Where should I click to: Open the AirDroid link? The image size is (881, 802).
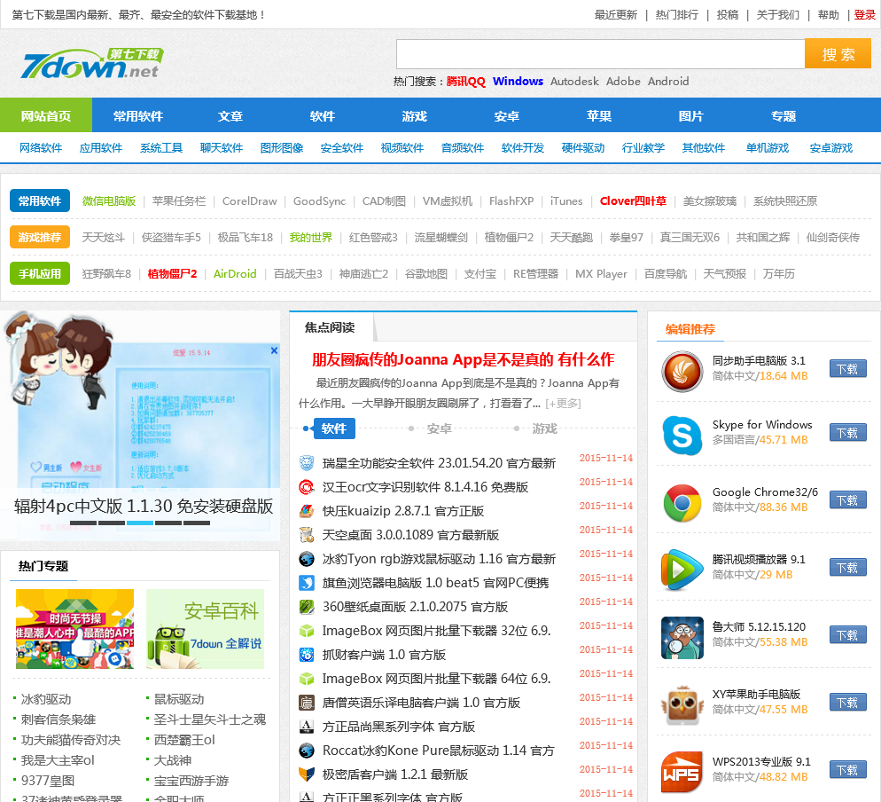tap(235, 273)
